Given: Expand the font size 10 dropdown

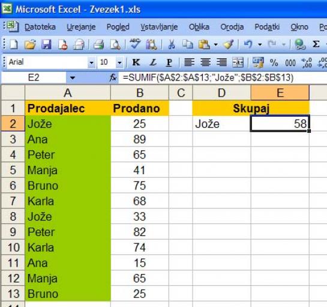Looking at the screenshot, I should pos(119,62).
